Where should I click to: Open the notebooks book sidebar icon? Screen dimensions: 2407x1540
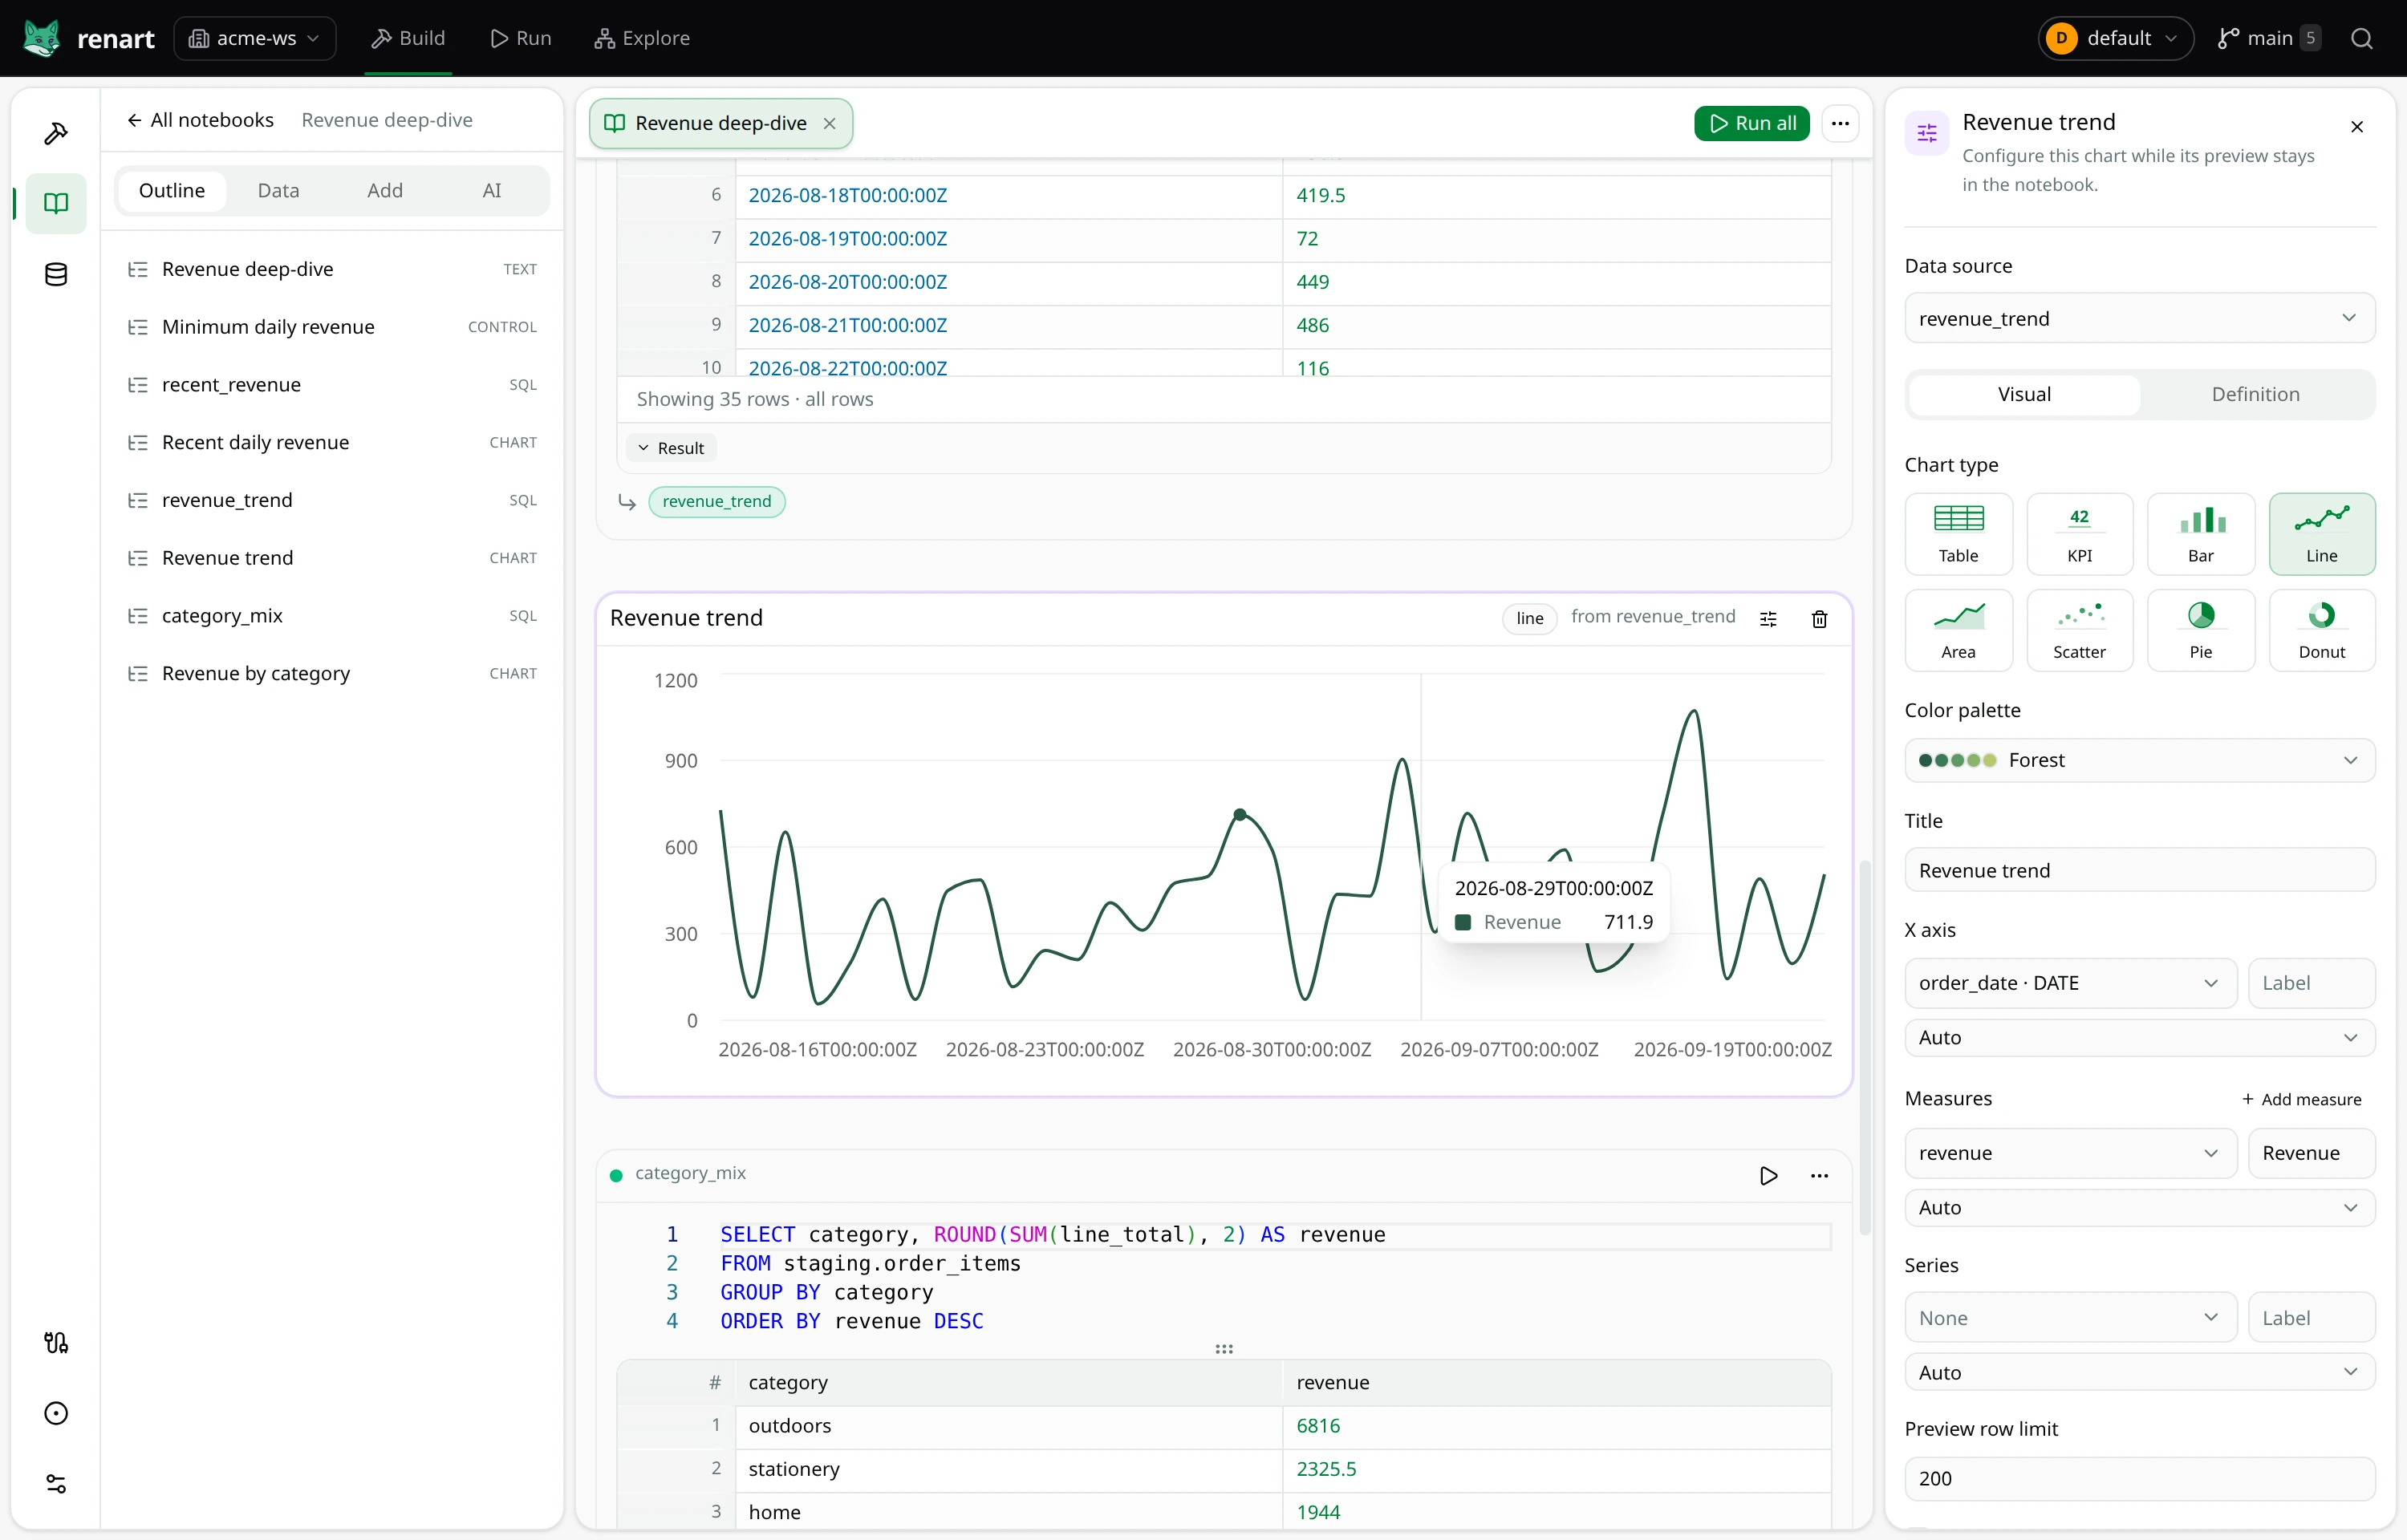coord(56,203)
